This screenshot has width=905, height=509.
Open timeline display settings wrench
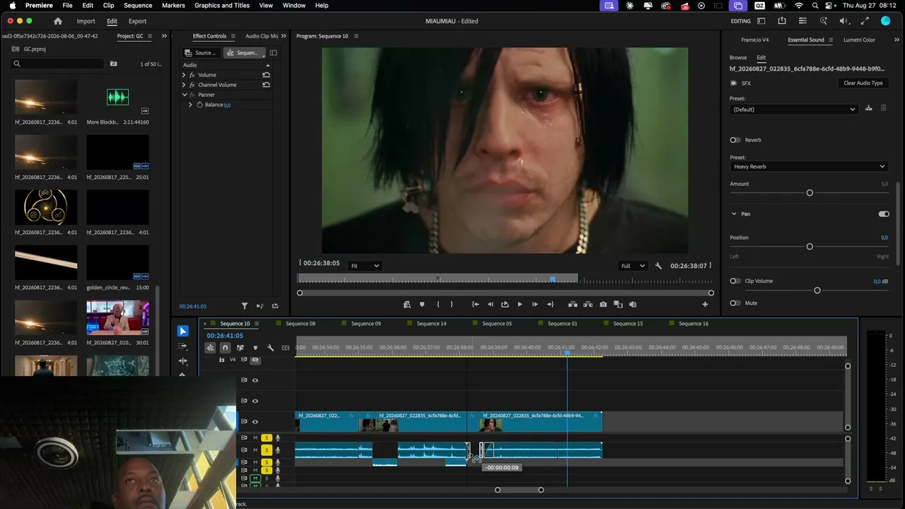270,348
